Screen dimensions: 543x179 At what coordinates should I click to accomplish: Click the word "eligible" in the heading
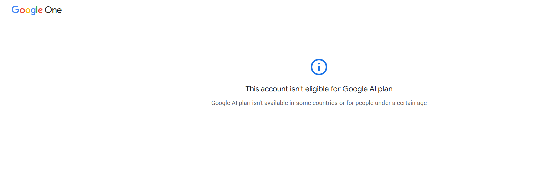(317, 89)
